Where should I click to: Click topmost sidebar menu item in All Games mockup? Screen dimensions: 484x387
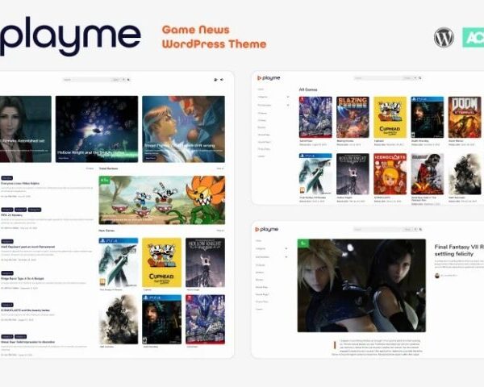click(x=261, y=89)
